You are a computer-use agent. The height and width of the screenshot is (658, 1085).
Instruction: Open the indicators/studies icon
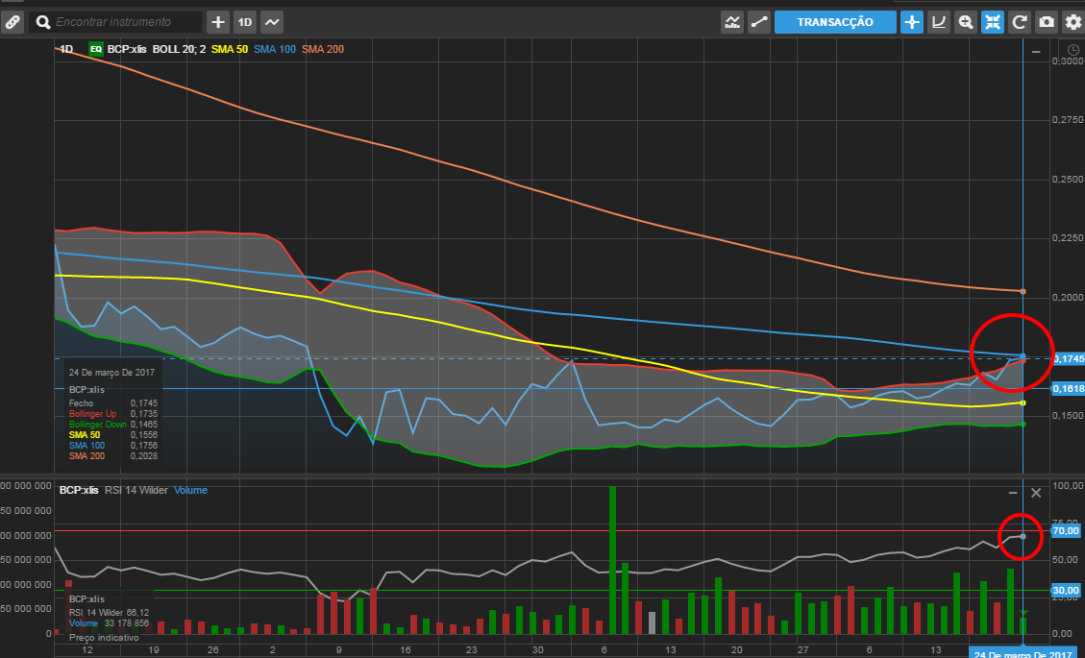pos(733,21)
